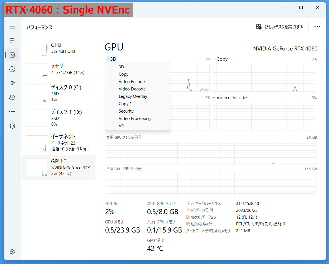The image size is (329, 264).
Task: Click 新しいタスクを実行する button
Action: point(279,27)
